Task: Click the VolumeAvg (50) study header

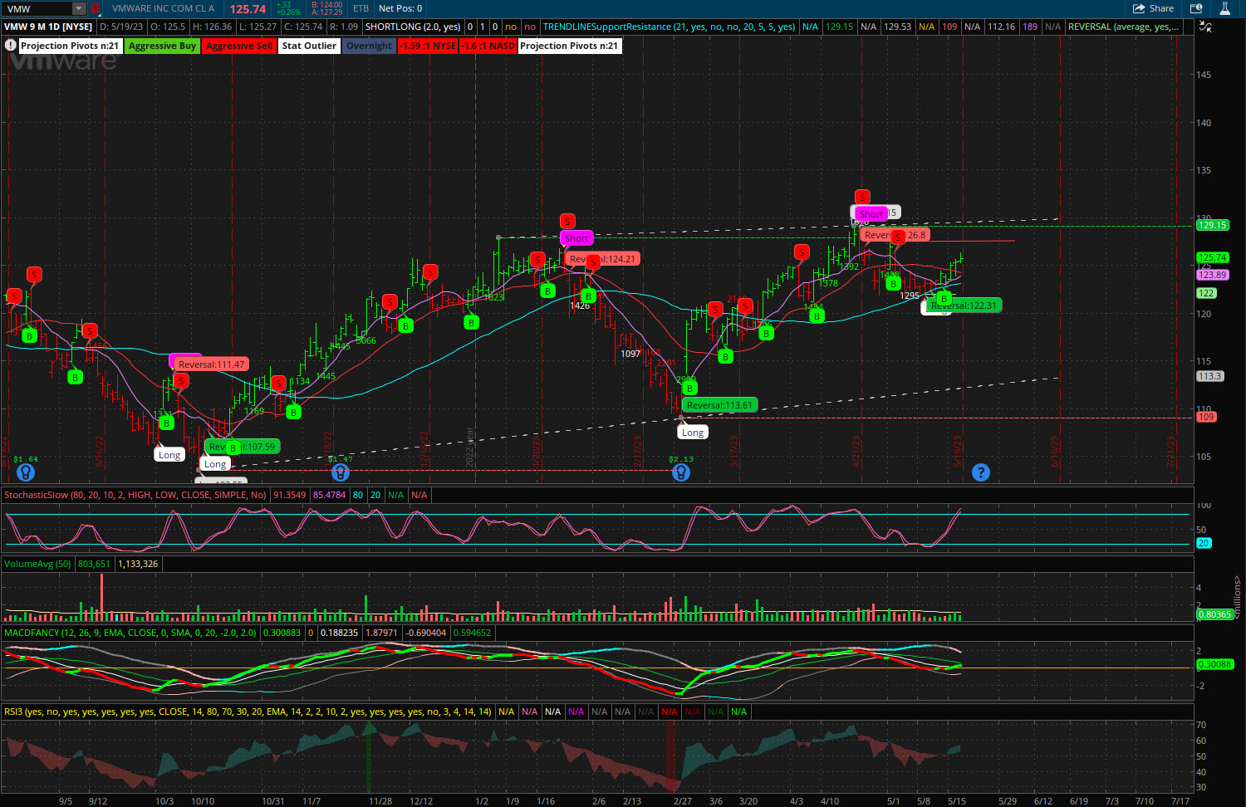Action: 37,564
